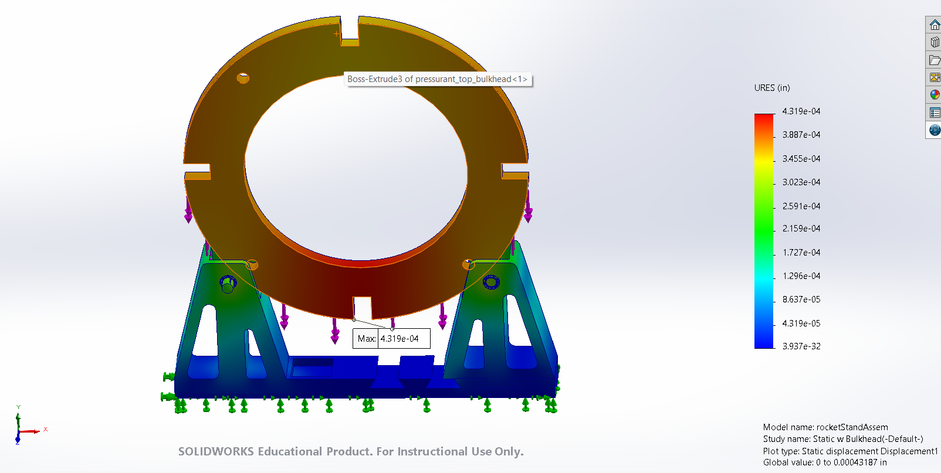Click the Boss-Extrude3 pressurant_top_bulkhead tooltip
The height and width of the screenshot is (473, 941).
pos(437,79)
